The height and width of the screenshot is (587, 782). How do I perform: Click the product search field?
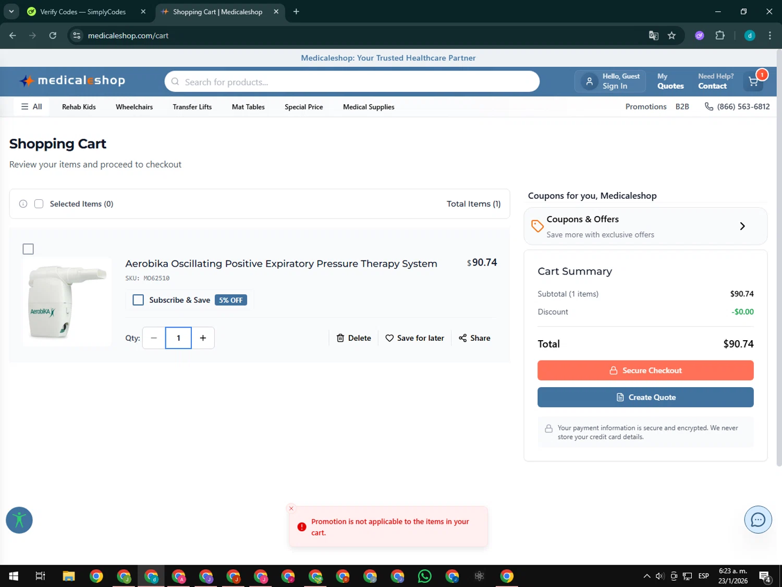point(352,82)
